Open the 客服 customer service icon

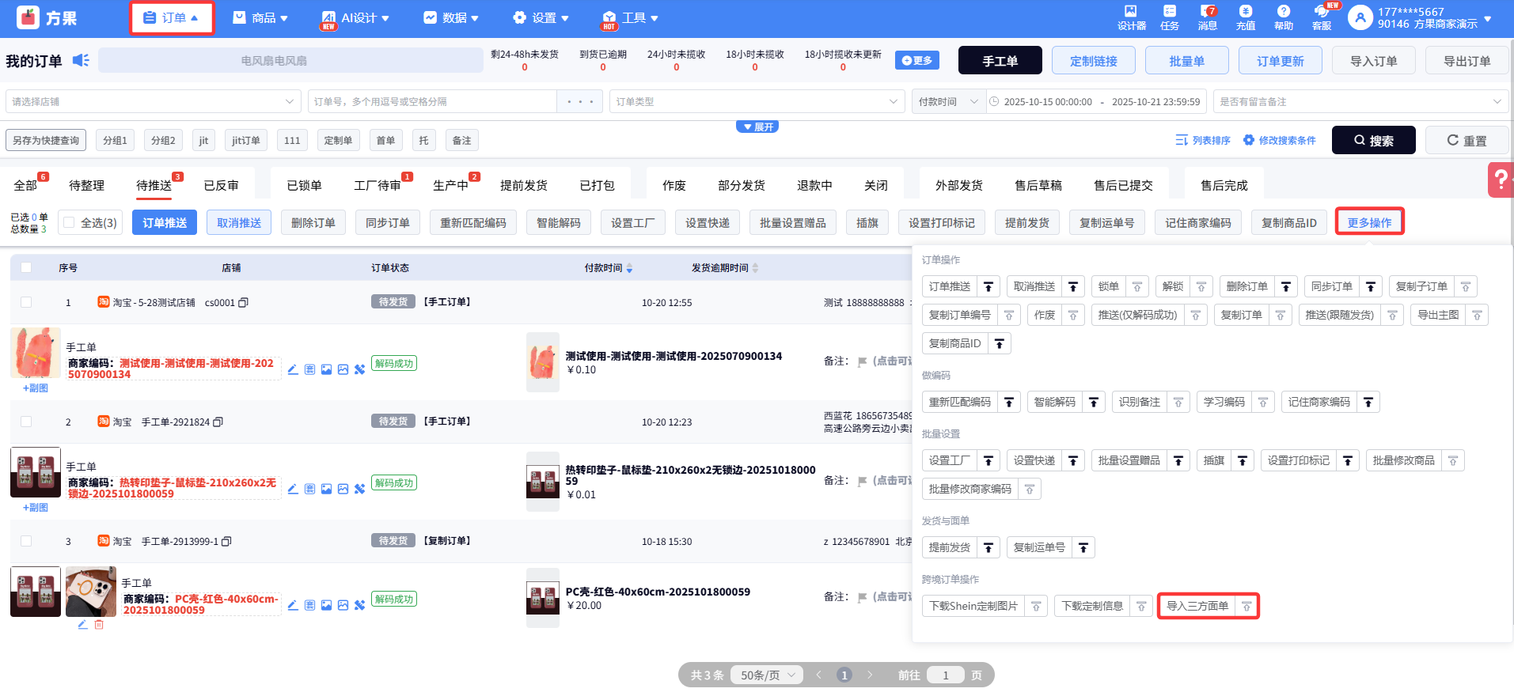point(1321,17)
